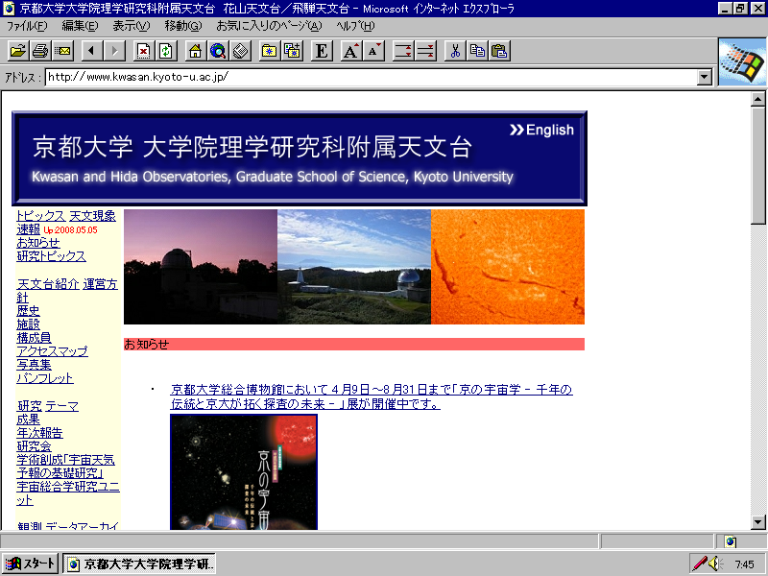Open the お知らせ sidebar link
Image resolution: width=768 pixels, height=576 pixels.
[38, 243]
